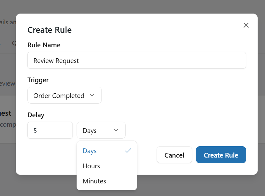Click the Review Request text in name field

(x=56, y=61)
